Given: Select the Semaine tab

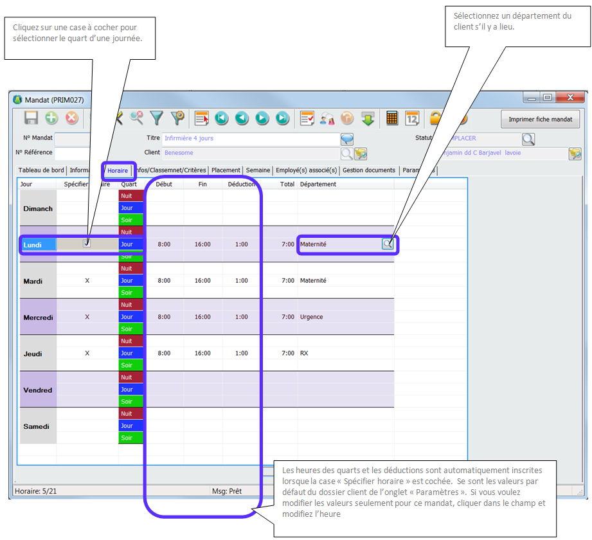Looking at the screenshot, I should click(x=258, y=170).
